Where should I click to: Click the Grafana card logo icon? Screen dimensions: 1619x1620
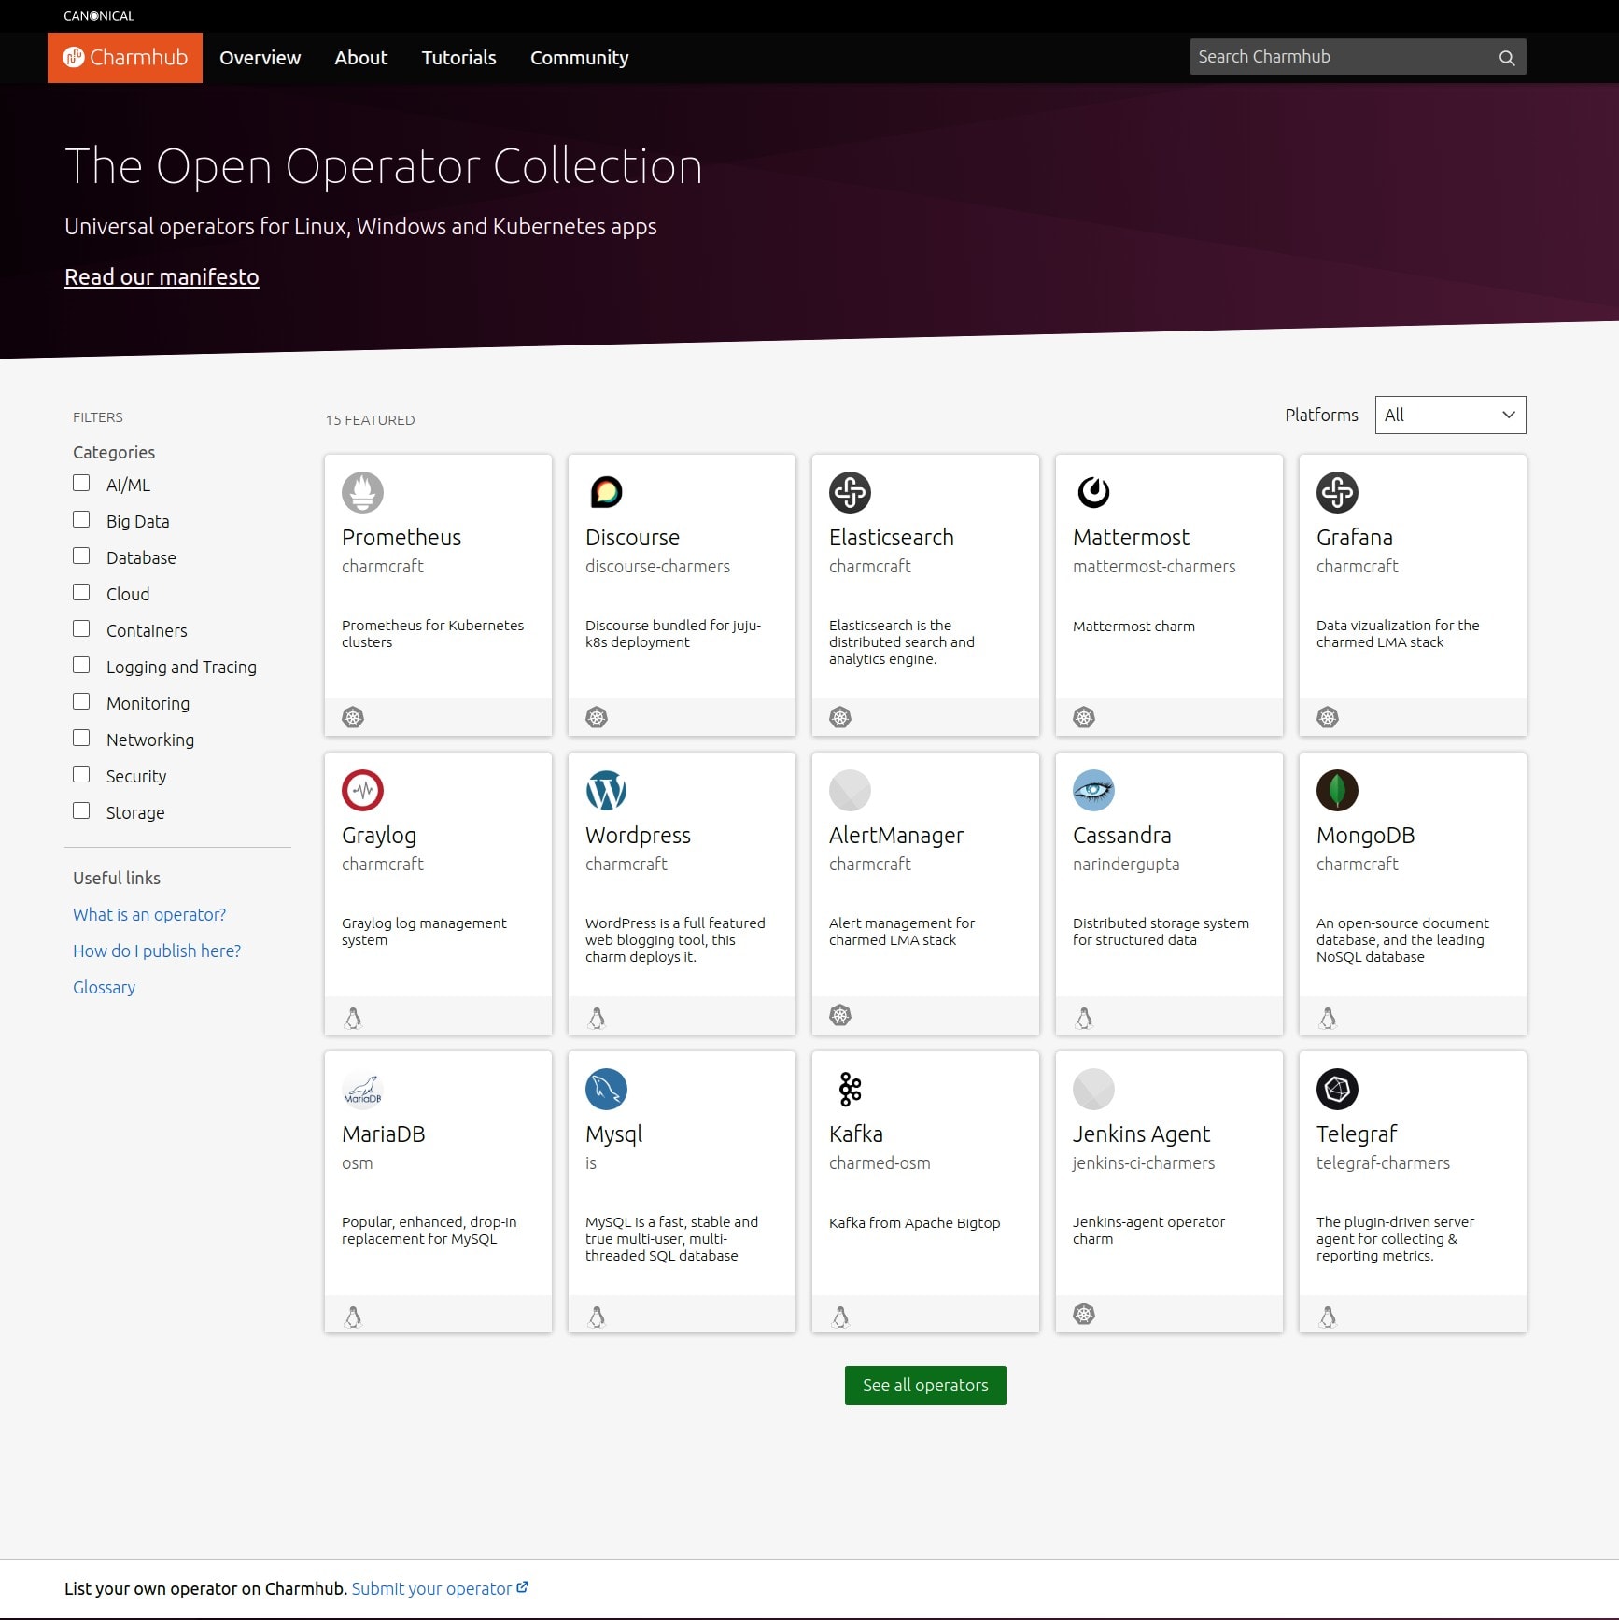coord(1337,492)
